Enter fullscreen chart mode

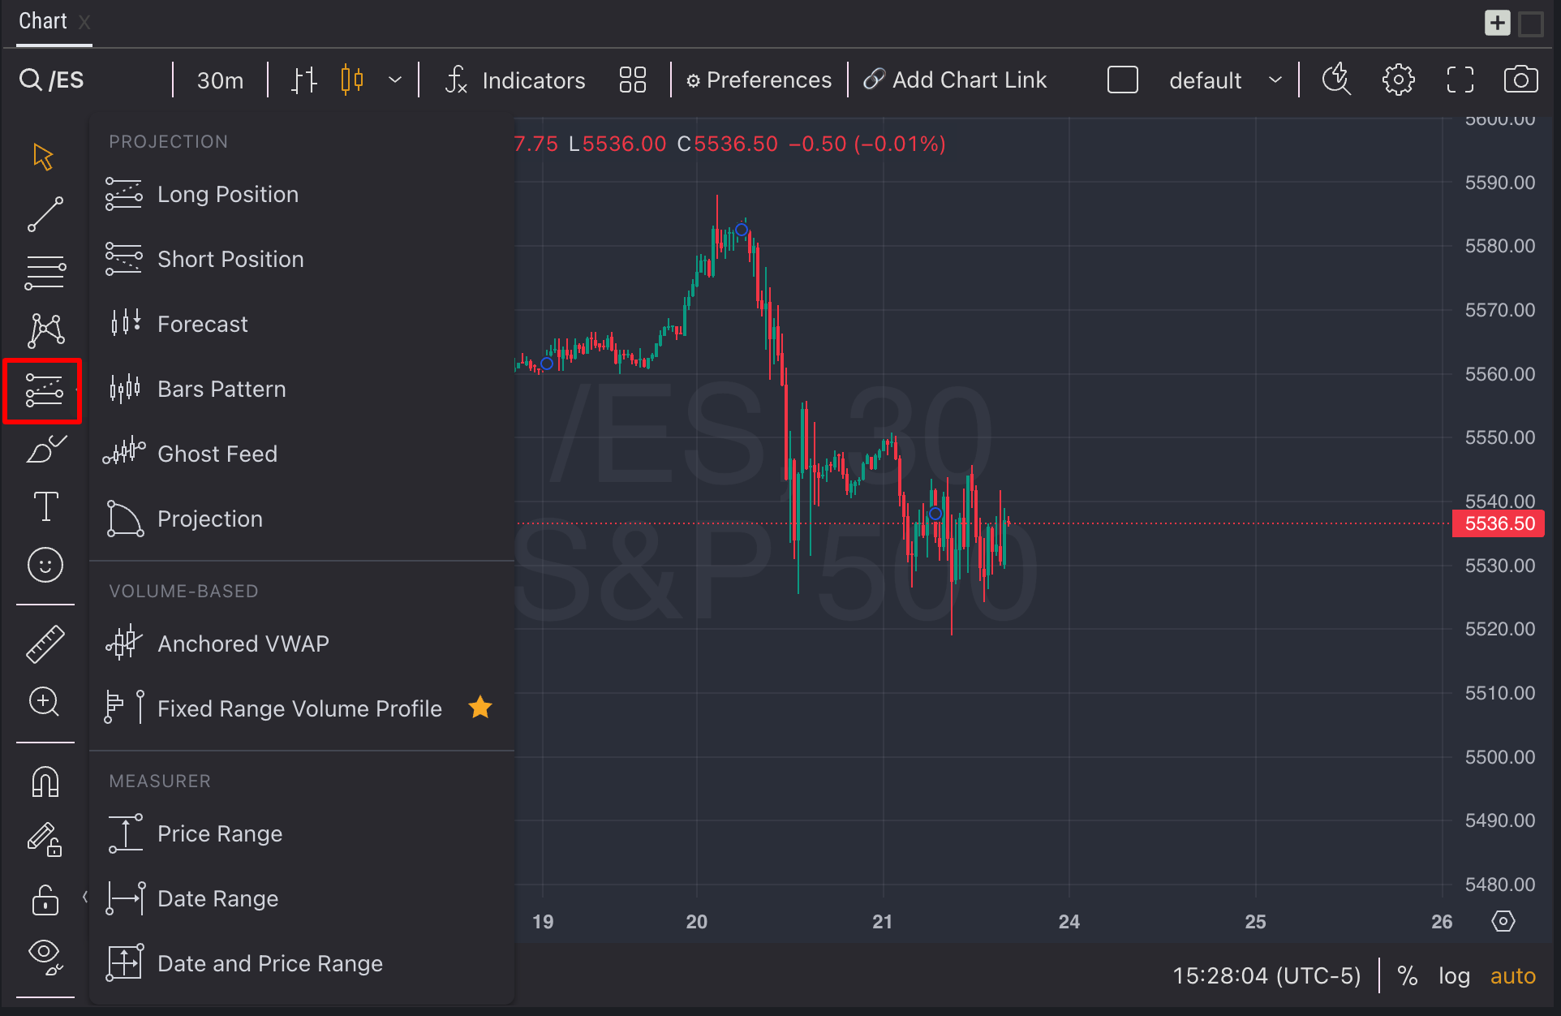click(x=1460, y=80)
